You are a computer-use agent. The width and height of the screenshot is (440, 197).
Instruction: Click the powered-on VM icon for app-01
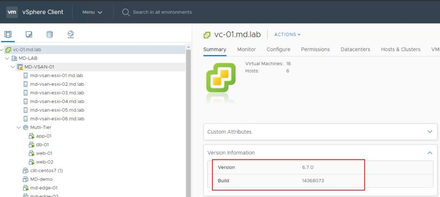(32, 136)
